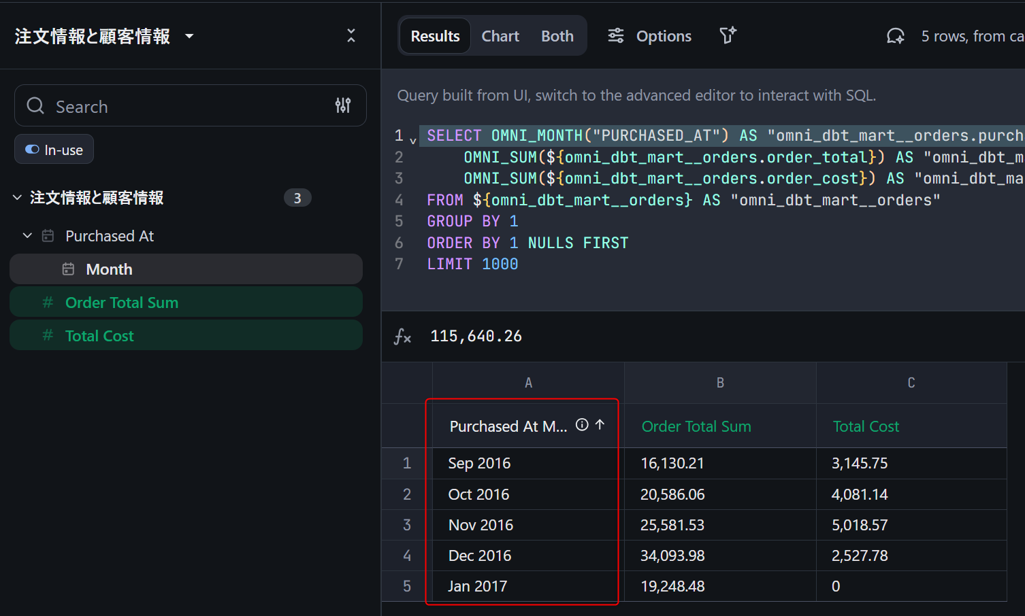
Task: Click the AI filter funnel icon
Action: [x=728, y=35]
